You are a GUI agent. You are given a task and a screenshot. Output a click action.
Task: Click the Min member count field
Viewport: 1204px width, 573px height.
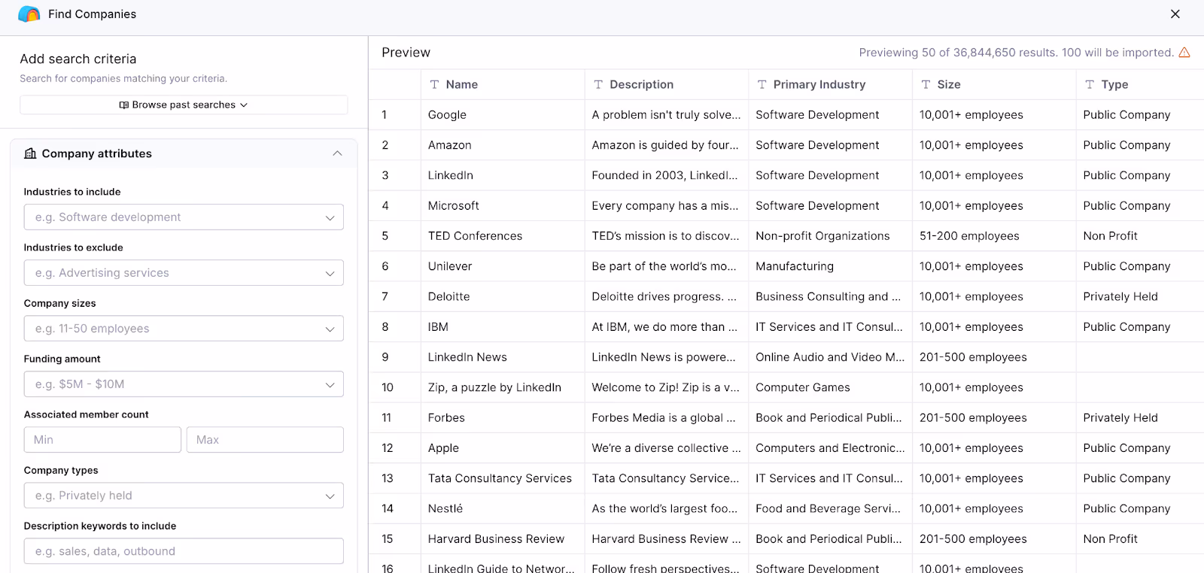point(102,440)
